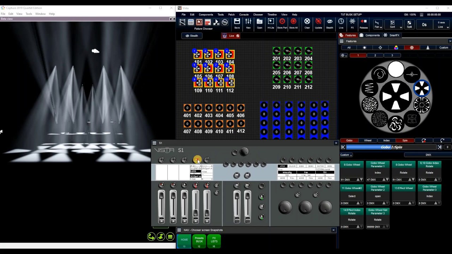Image resolution: width=452 pixels, height=254 pixels.
Task: Toggle the Spin mode button
Action: point(405,140)
